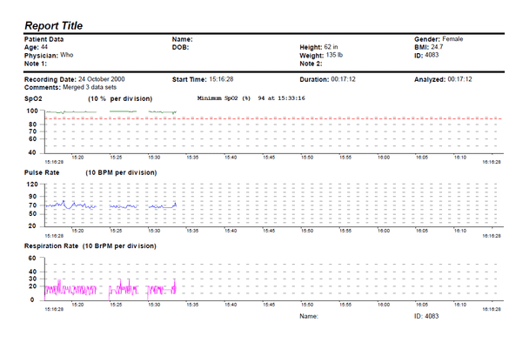The width and height of the screenshot is (529, 343).
Task: Select the "(10 BPM per division)" label
Action: (x=121, y=172)
